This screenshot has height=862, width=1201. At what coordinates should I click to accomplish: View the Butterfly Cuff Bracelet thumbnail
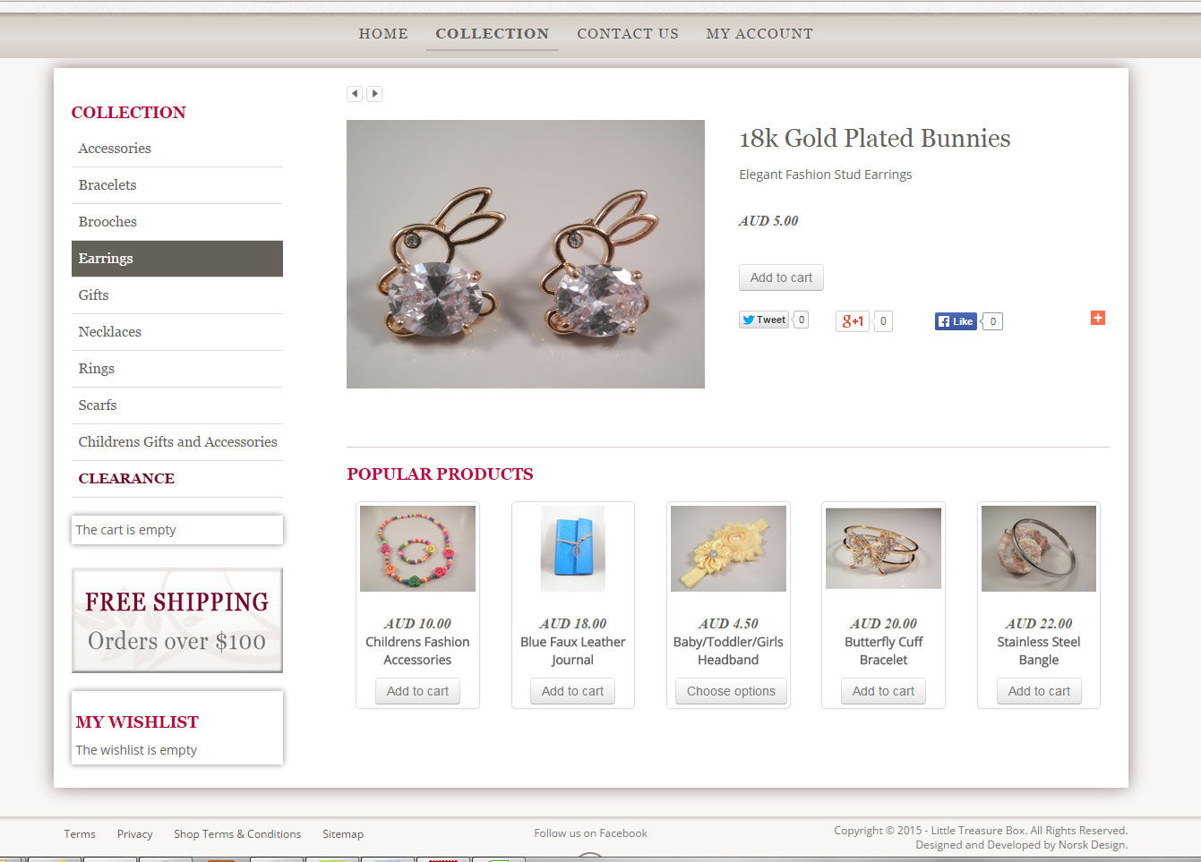point(883,548)
